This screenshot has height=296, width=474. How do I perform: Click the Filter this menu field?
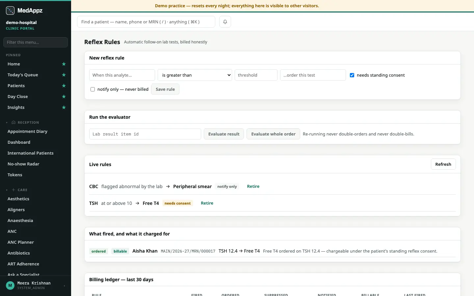(x=36, y=42)
